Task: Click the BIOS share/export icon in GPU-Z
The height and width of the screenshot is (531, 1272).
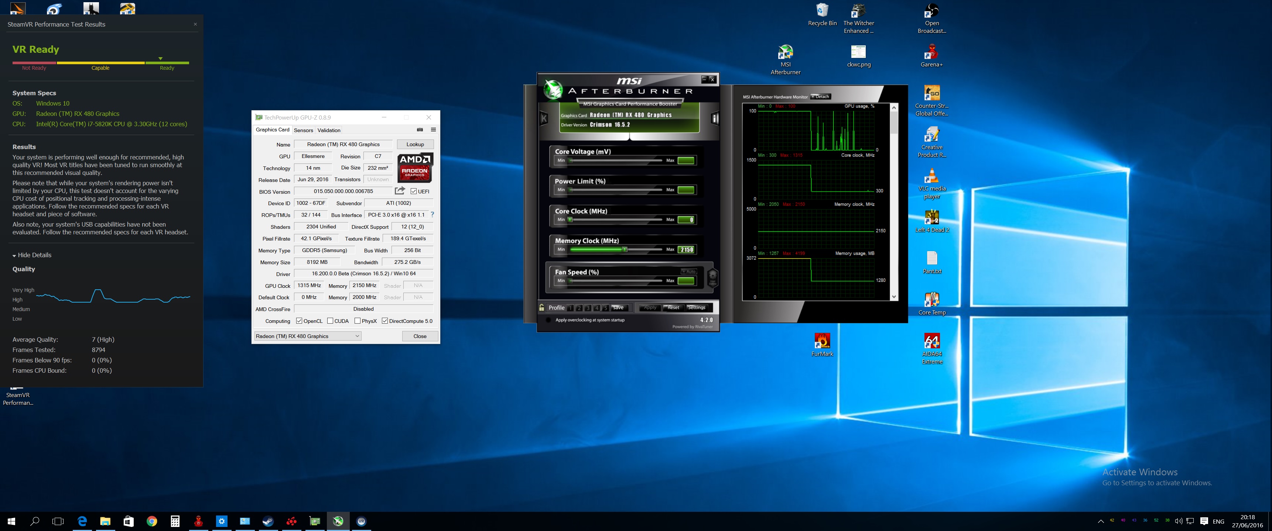Action: click(x=400, y=190)
